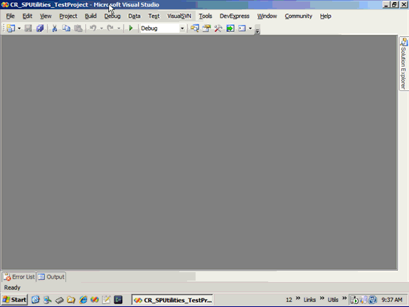This screenshot has width=409, height=307.
Task: Open the VisualSVN menu
Action: click(x=179, y=16)
